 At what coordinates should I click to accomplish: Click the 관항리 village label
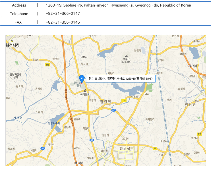pyautogui.click(x=192, y=76)
